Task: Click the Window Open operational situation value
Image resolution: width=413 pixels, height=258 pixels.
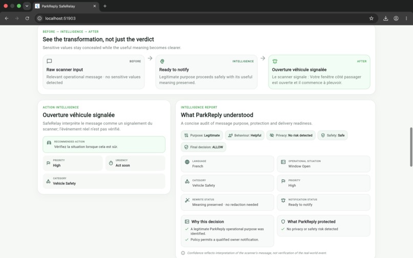Action: (x=299, y=166)
